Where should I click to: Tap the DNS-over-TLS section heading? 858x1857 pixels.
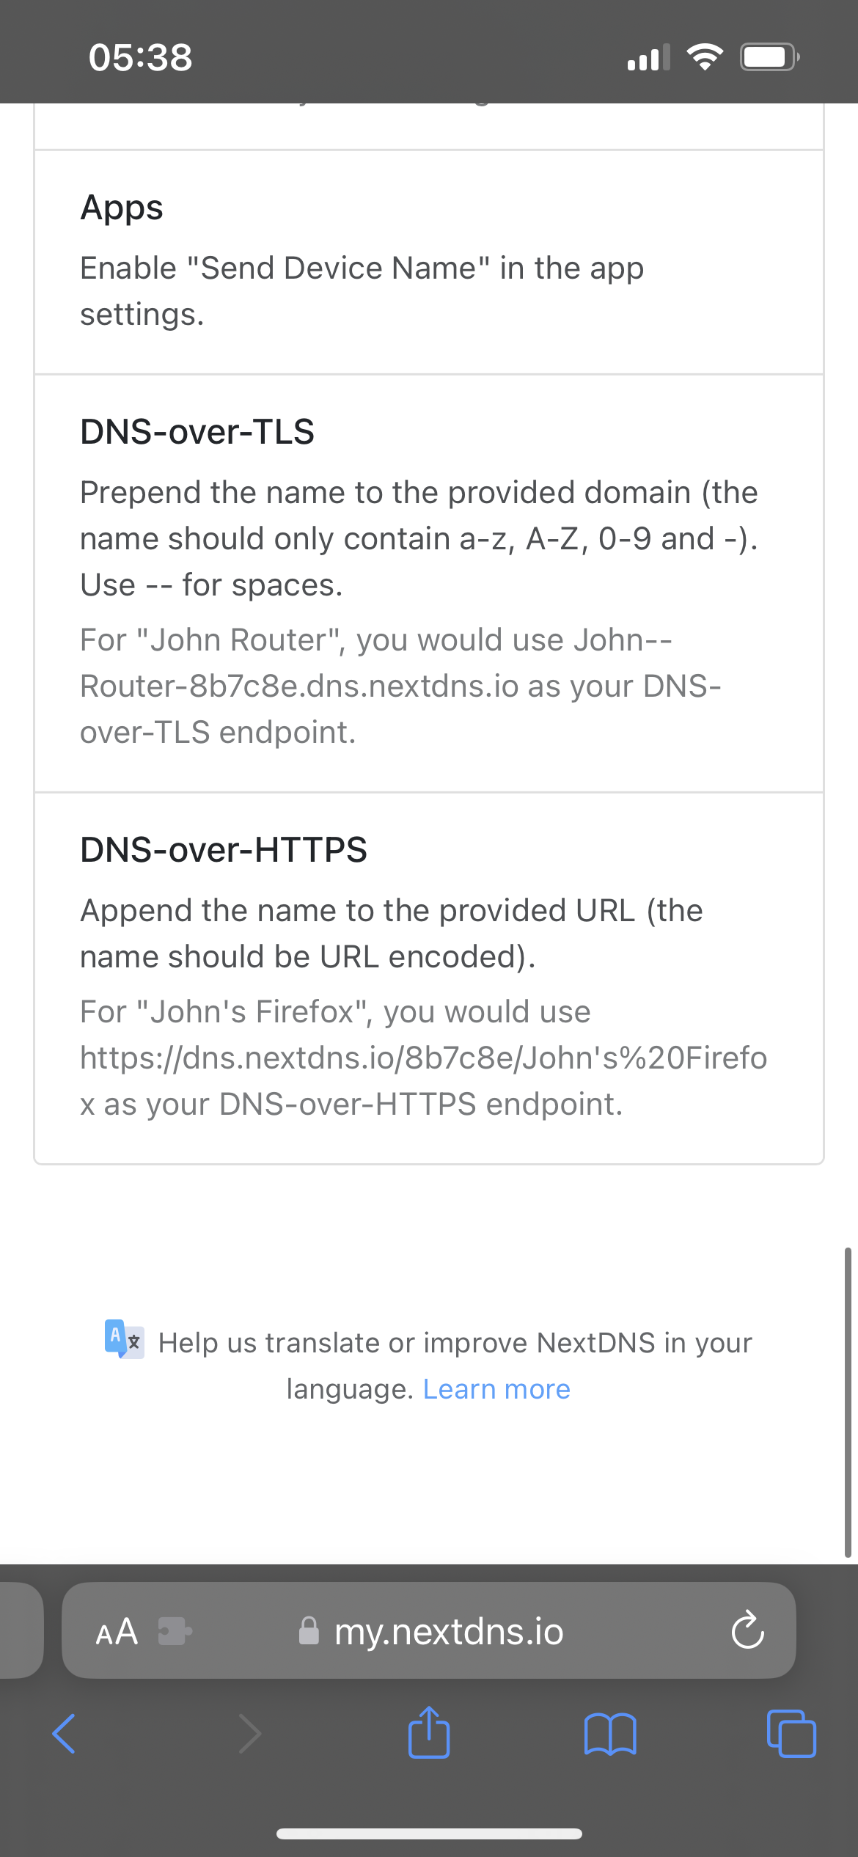tap(197, 432)
